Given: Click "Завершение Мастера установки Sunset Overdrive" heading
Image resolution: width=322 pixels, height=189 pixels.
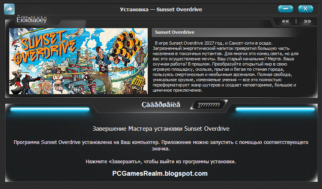Looking at the screenshot, I should pos(161,129).
